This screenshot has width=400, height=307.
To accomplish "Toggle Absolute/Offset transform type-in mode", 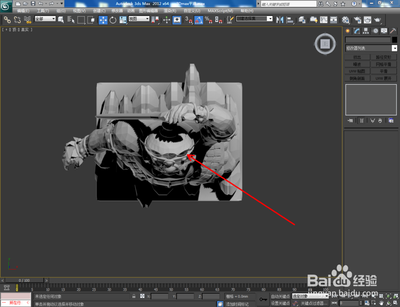I will pyautogui.click(x=142, y=296).
